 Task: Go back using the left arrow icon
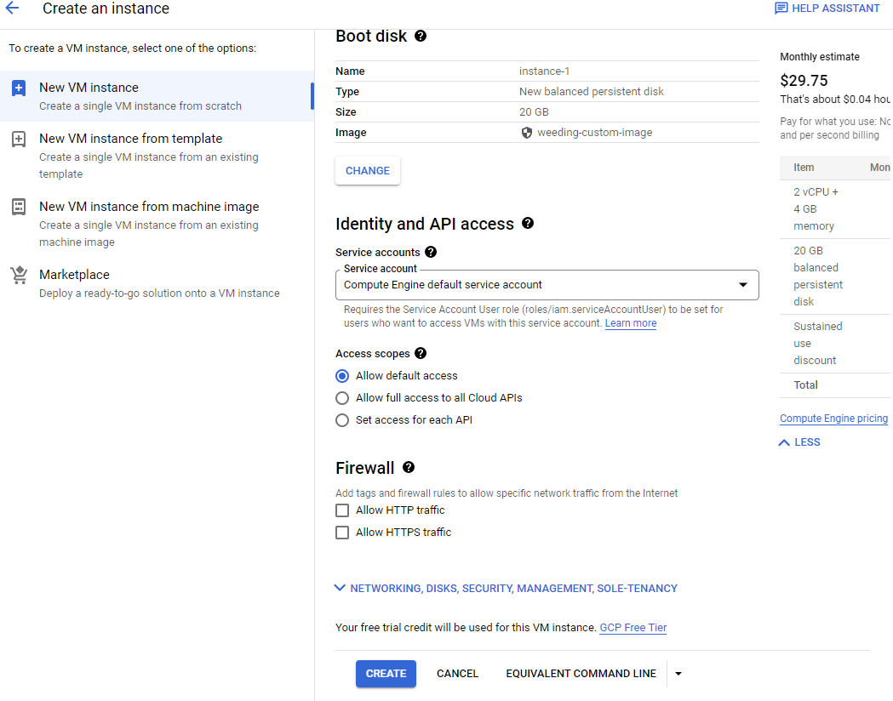click(x=12, y=8)
